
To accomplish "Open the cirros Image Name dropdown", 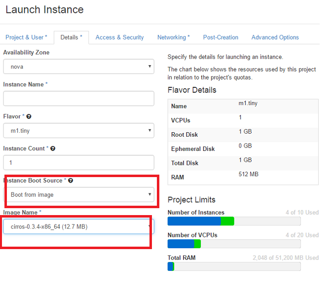I will coord(78,226).
